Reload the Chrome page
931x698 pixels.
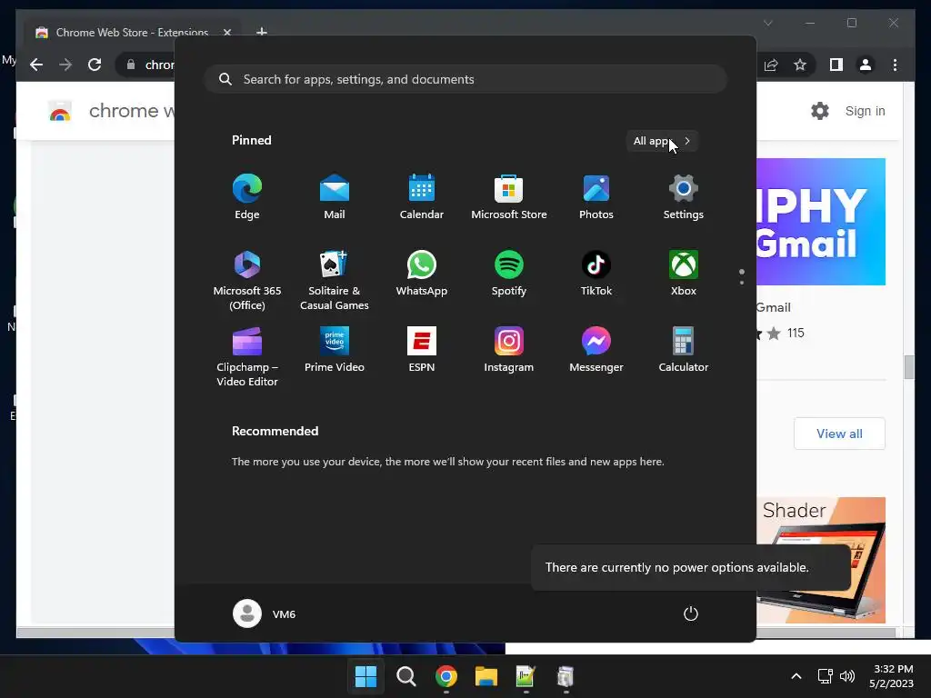[x=95, y=65]
